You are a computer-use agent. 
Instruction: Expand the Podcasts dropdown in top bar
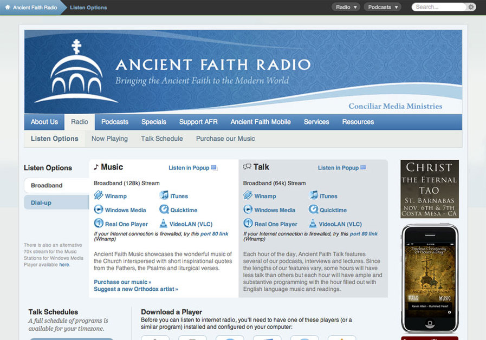click(x=383, y=7)
